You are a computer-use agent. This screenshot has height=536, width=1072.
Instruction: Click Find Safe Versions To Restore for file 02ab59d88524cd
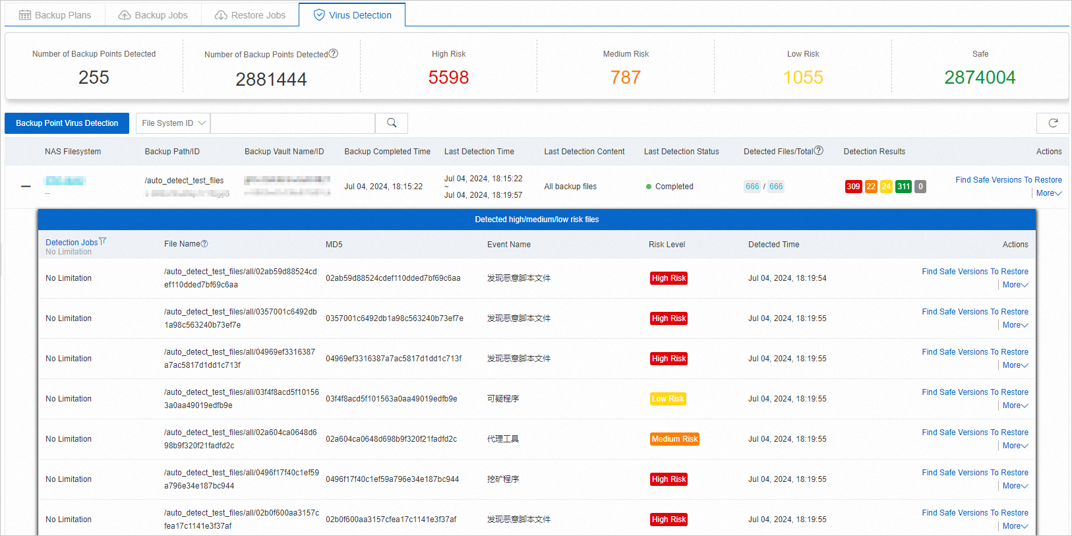click(x=975, y=272)
